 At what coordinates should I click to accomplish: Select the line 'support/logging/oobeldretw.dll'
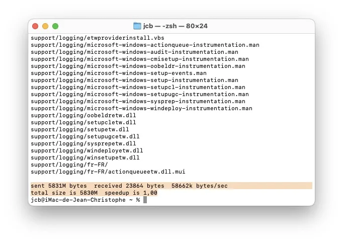coord(83,115)
